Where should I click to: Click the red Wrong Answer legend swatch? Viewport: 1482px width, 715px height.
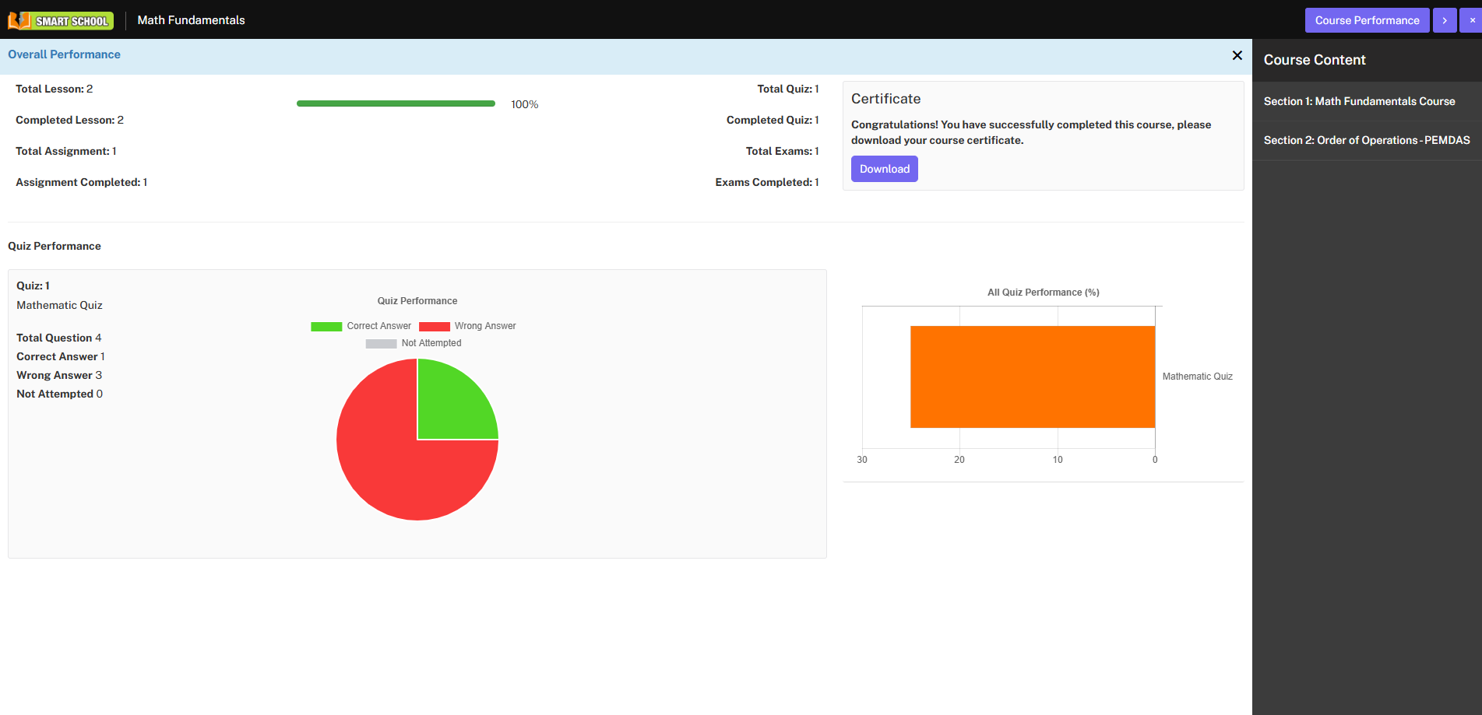435,327
